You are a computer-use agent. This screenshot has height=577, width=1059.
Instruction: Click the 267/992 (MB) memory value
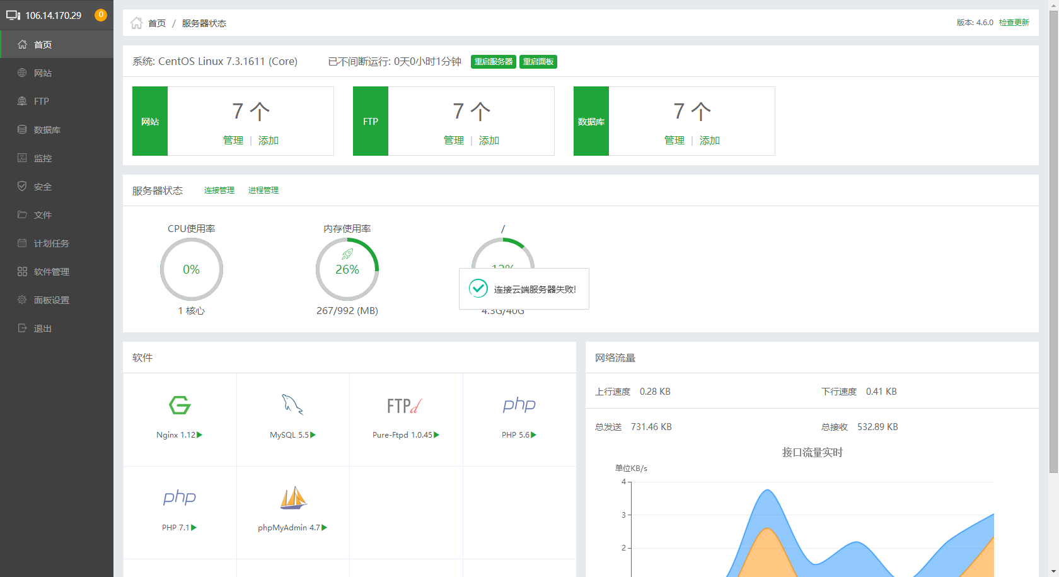point(347,311)
